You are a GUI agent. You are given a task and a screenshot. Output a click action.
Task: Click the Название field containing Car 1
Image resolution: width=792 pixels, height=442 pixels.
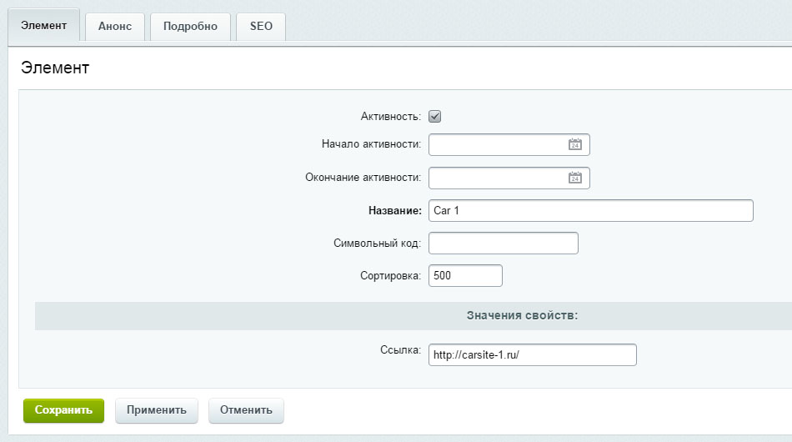point(590,211)
